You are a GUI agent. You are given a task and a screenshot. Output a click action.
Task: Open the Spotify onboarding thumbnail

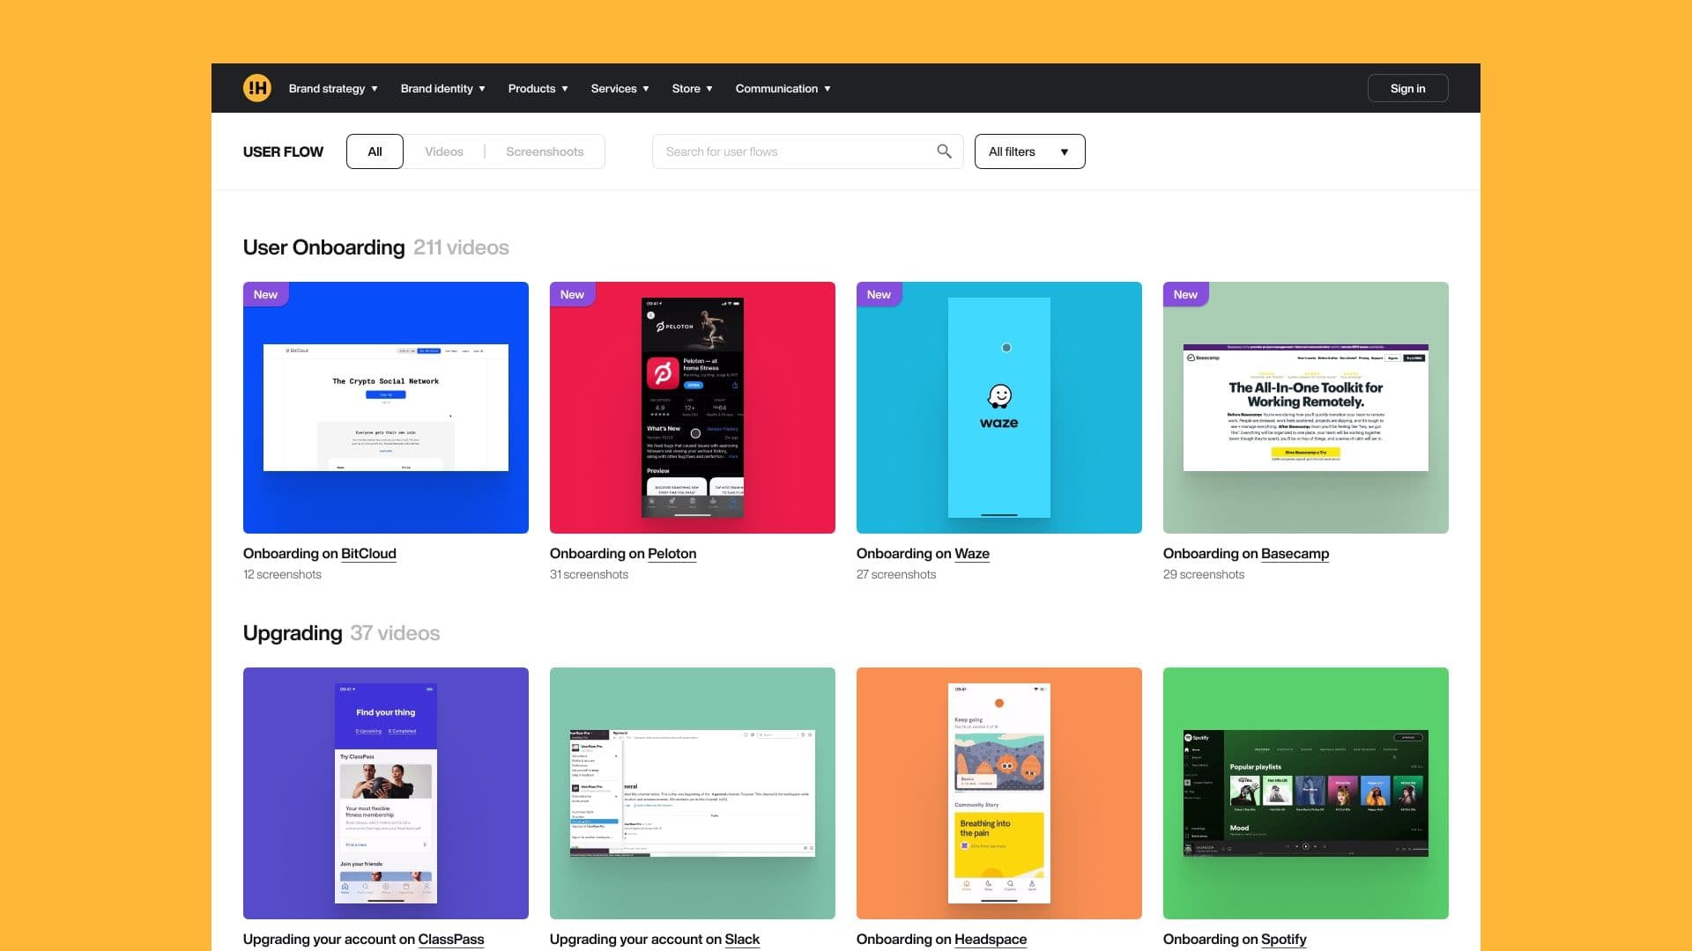[1306, 792]
